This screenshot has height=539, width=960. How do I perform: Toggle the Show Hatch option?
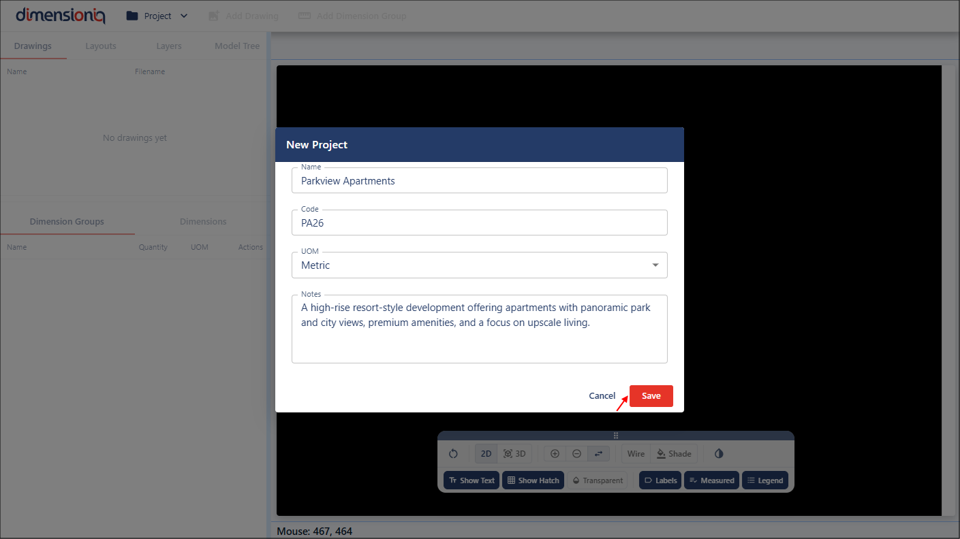click(533, 480)
